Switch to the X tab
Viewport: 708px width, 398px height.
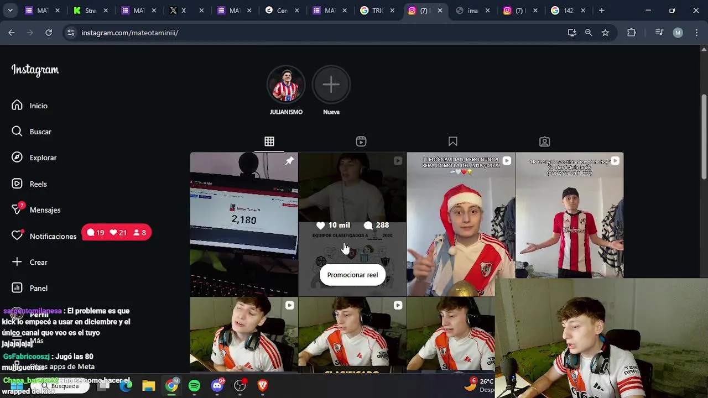coord(186,11)
